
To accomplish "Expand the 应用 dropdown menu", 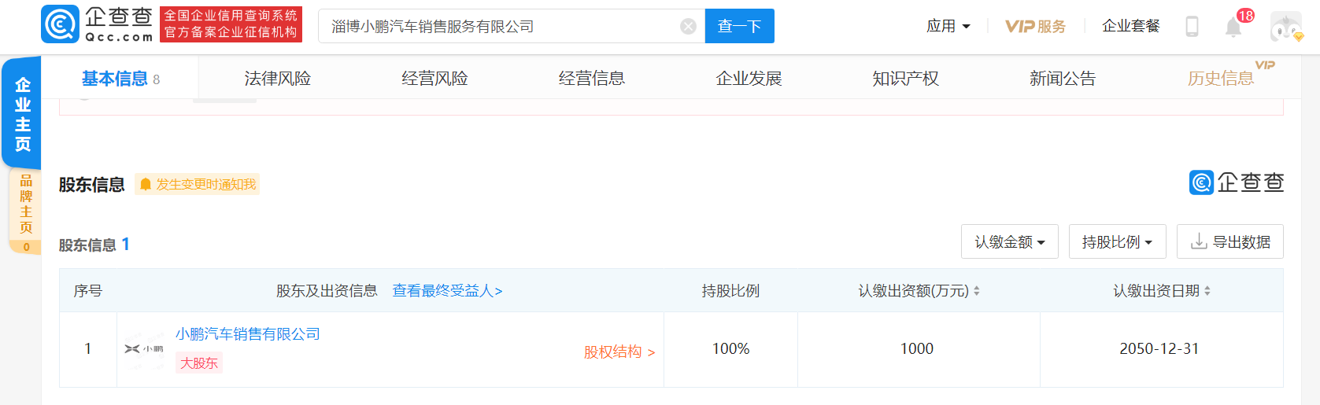I will tap(948, 26).
